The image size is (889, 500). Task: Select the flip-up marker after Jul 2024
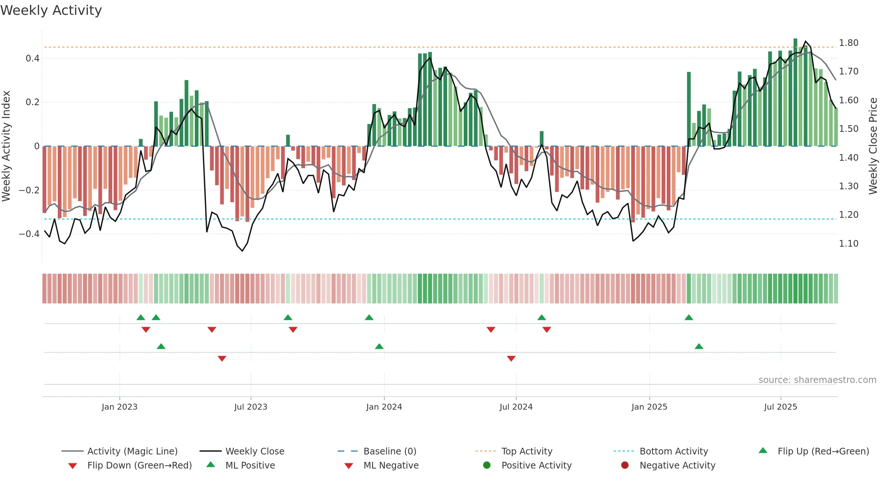[542, 317]
